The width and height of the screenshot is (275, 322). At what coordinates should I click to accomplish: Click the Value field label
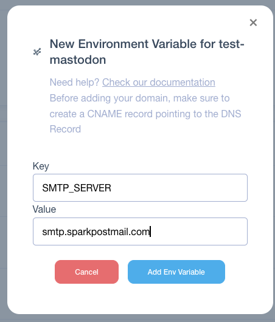(44, 209)
